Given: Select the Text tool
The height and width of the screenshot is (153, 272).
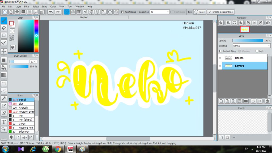Looking at the screenshot, I should point(4,122).
